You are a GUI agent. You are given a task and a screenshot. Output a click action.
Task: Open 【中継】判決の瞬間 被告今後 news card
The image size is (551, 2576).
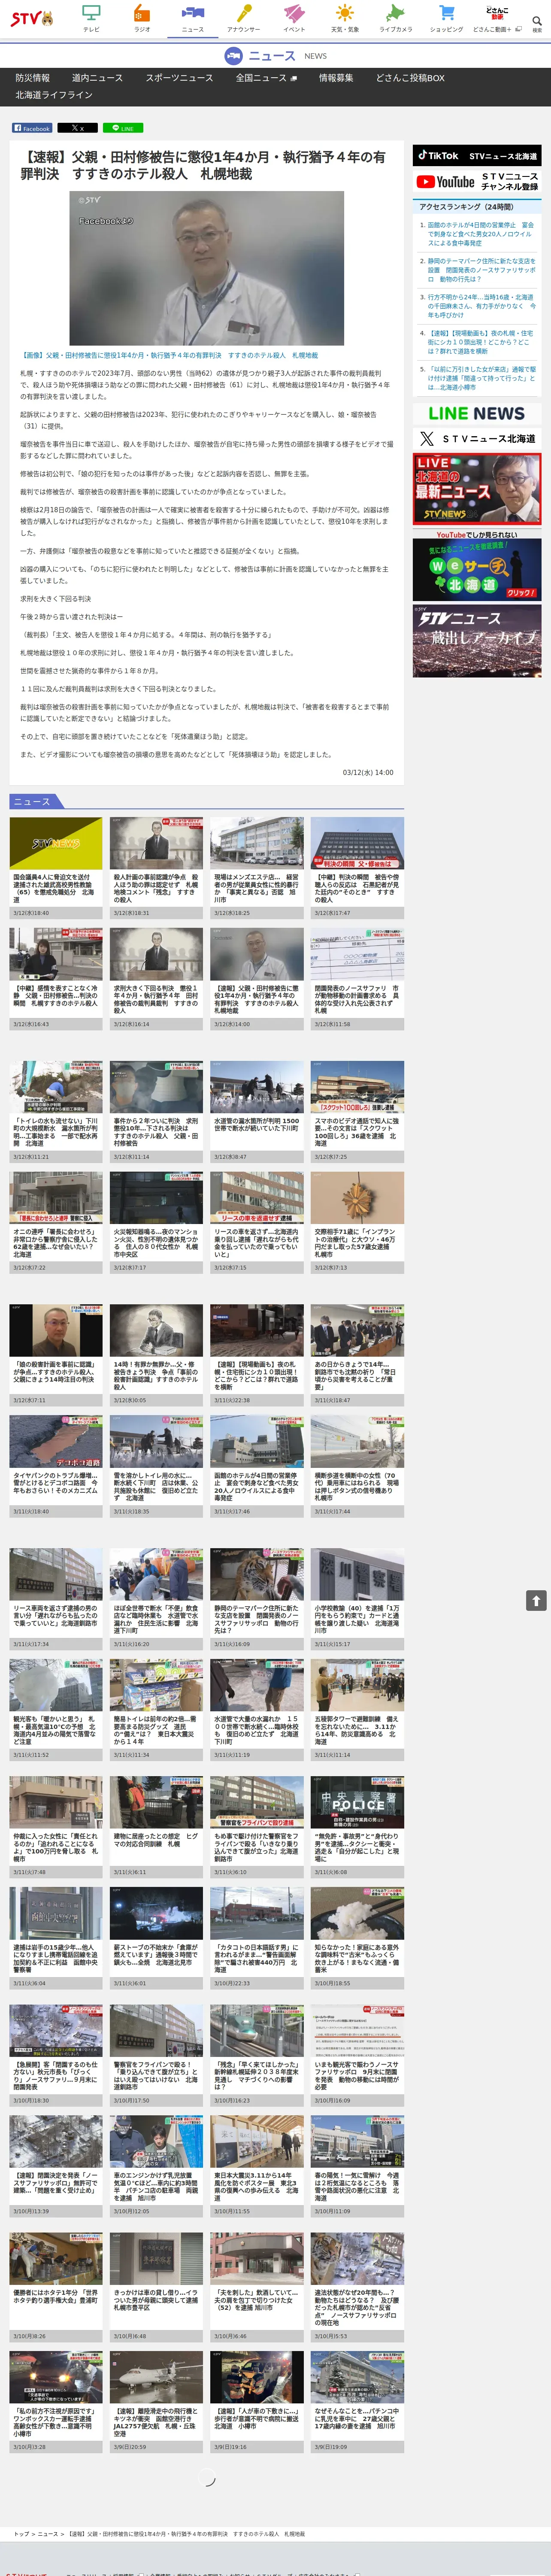coord(357,868)
